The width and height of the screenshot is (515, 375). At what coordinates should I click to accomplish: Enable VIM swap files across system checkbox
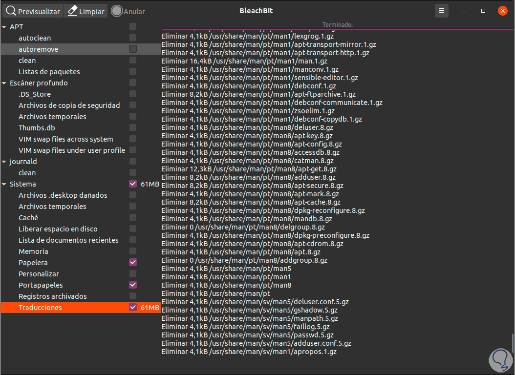133,139
